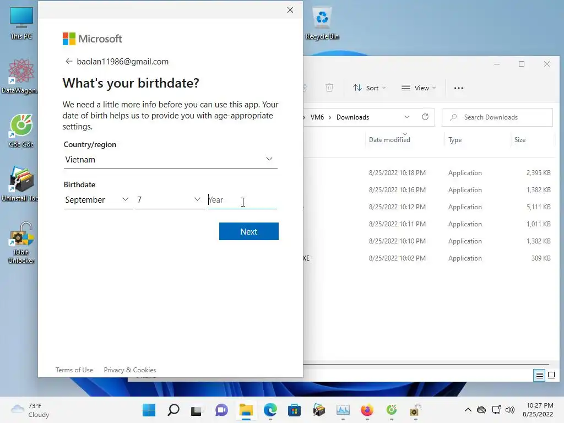This screenshot has width=564, height=423.
Task: Click the Delete trash icon in File Explorer
Action: [329, 88]
